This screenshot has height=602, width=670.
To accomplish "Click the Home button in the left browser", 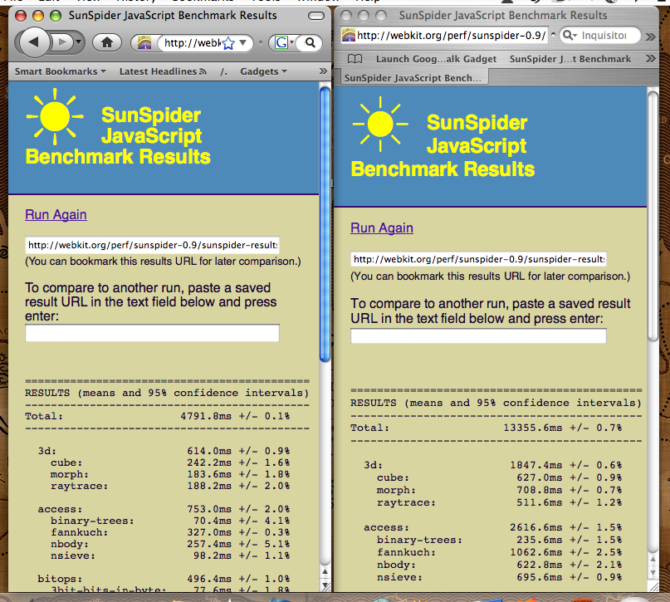I will click(107, 42).
